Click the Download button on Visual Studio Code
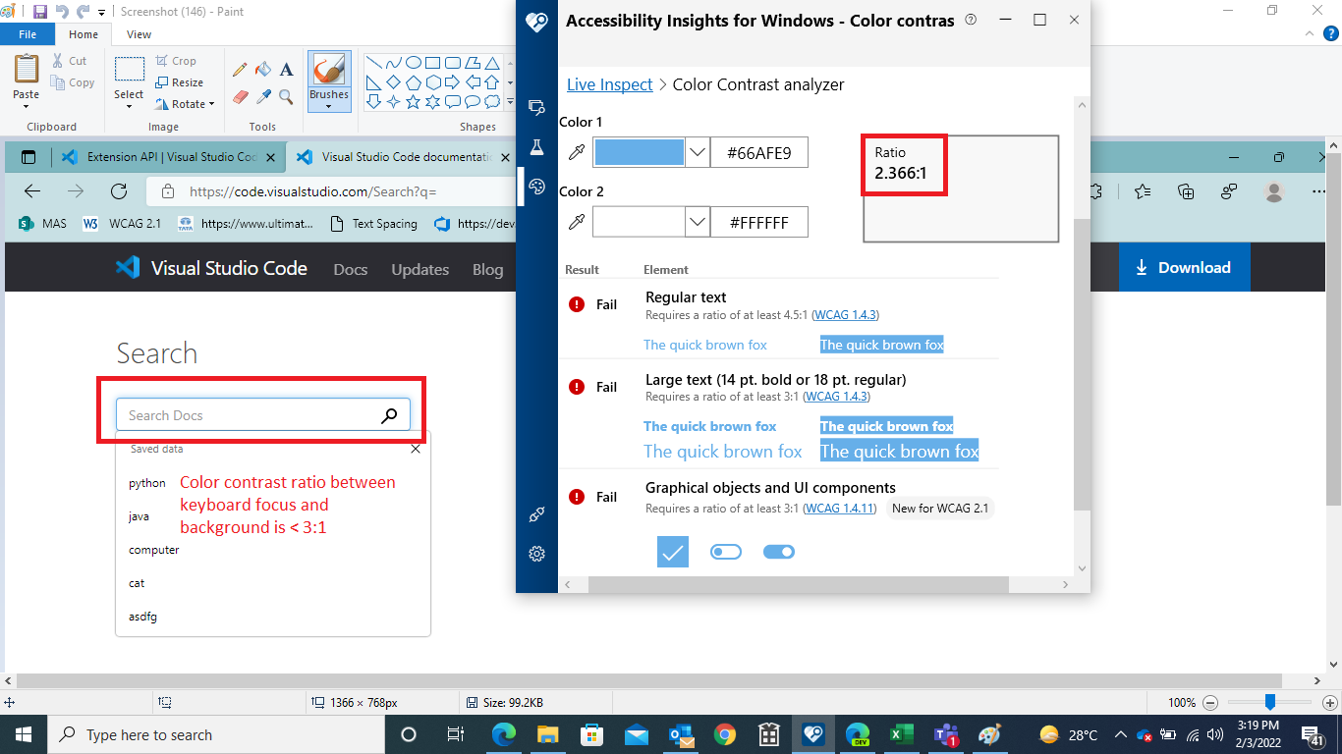1342x754 pixels. click(x=1184, y=267)
